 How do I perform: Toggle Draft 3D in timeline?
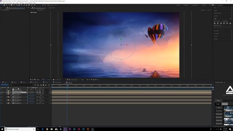[38, 85]
